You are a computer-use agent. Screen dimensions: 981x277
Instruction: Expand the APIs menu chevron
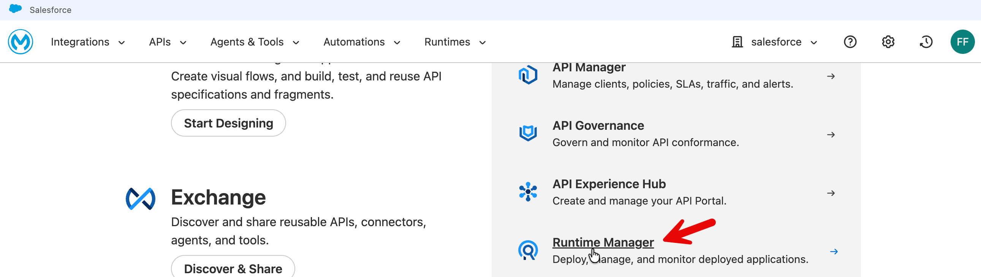pos(183,42)
